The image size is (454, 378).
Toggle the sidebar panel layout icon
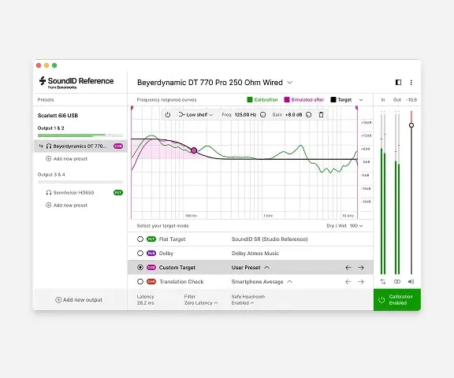coord(398,83)
